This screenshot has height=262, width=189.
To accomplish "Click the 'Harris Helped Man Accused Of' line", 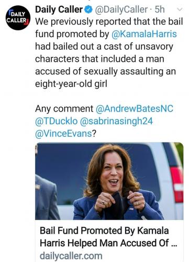I will (108, 243).
